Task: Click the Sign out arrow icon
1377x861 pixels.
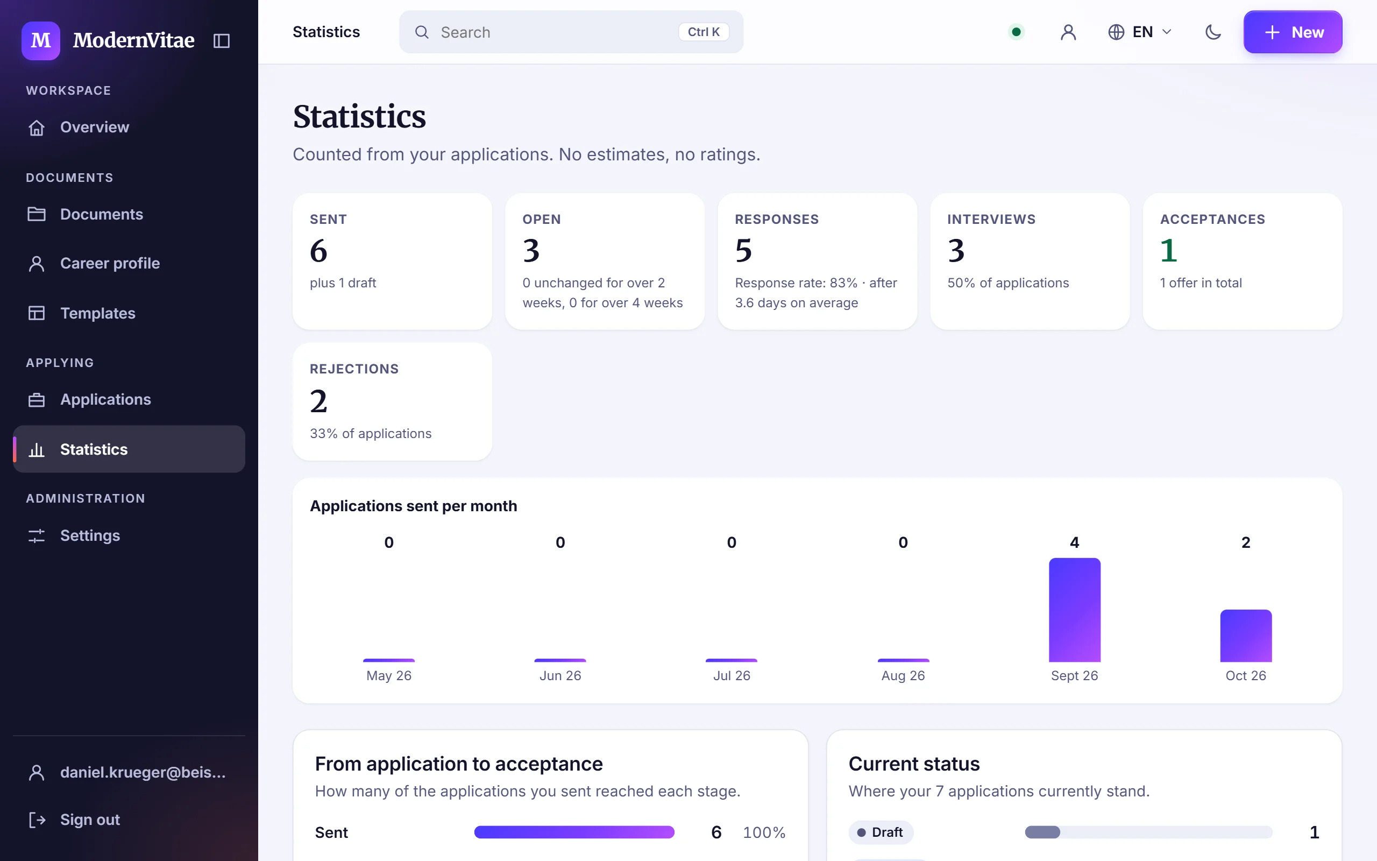Action: pos(37,820)
